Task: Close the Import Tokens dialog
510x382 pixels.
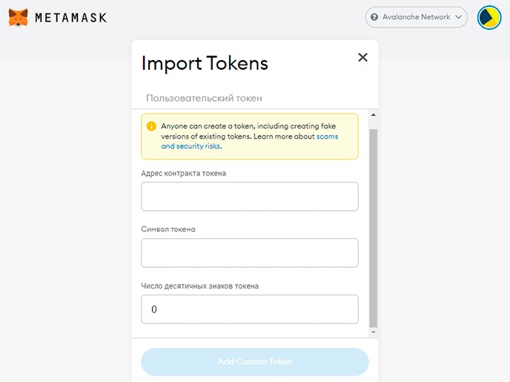Action: (362, 57)
